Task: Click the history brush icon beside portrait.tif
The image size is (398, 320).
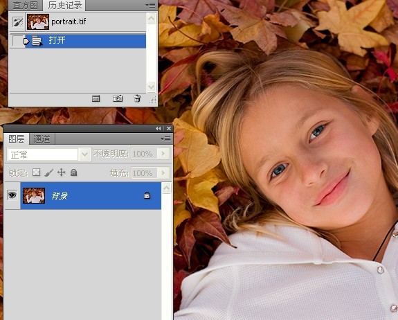Action: (x=18, y=22)
